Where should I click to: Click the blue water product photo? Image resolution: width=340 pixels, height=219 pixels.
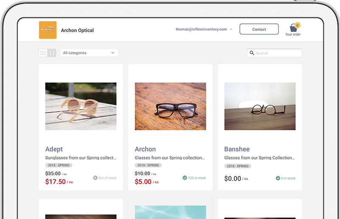[x=170, y=212]
